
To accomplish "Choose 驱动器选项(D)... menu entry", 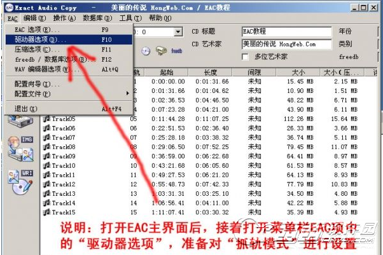I will pos(69,39).
